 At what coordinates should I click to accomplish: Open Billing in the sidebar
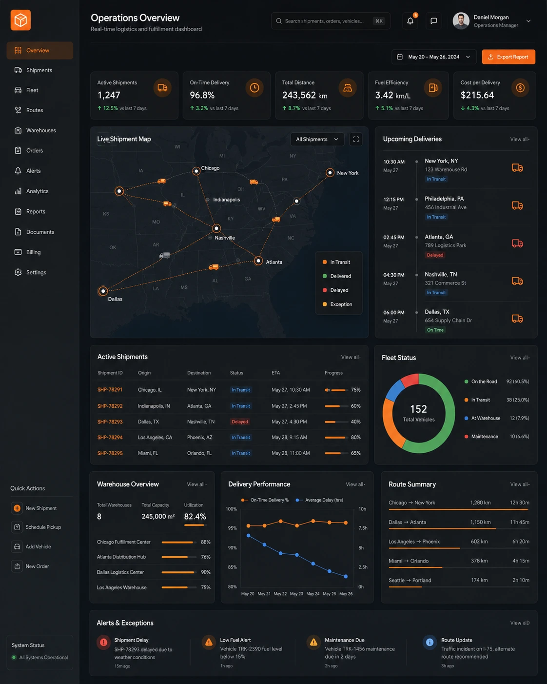click(x=40, y=252)
